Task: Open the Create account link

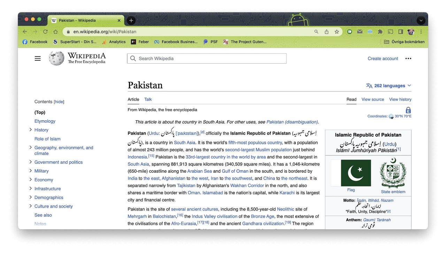Action: click(383, 58)
